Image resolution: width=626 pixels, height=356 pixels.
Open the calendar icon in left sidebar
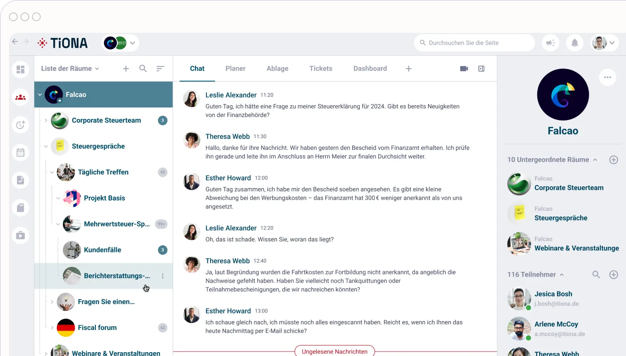(21, 152)
